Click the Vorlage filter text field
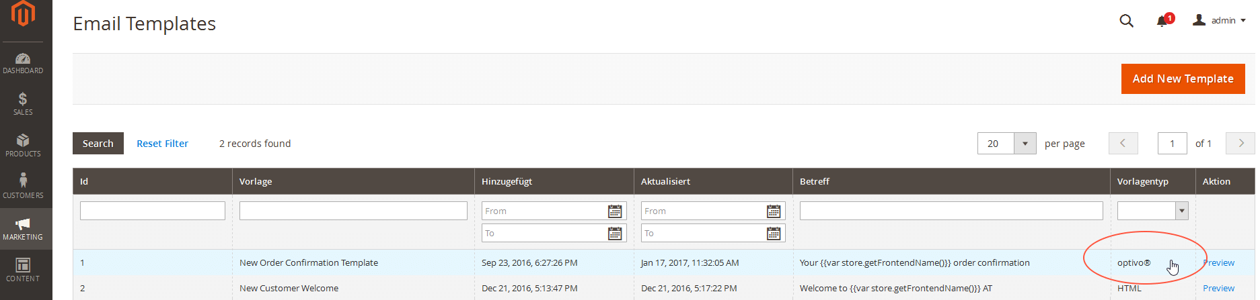The height and width of the screenshot is (300, 1260). (x=353, y=211)
